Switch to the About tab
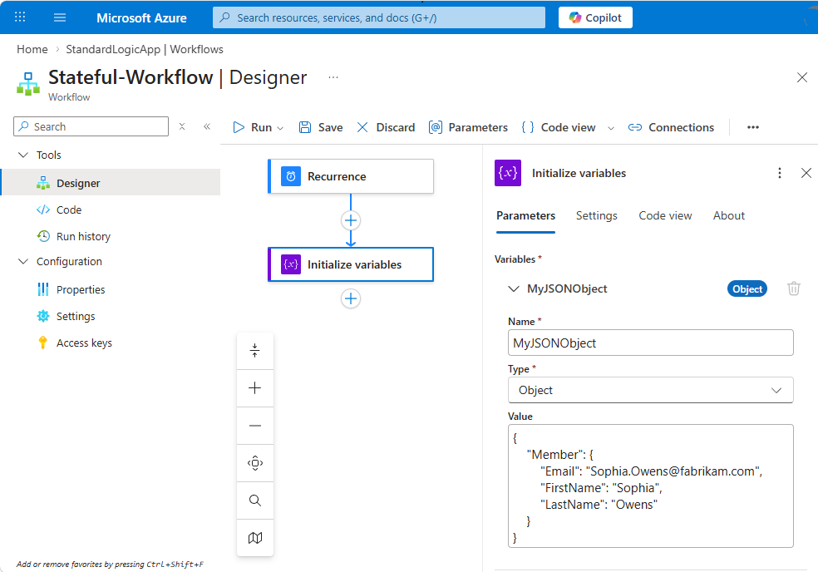This screenshot has width=818, height=572. [x=729, y=215]
